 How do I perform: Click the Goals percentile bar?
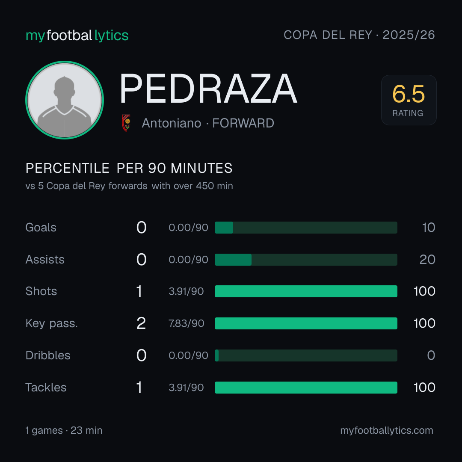(306, 228)
